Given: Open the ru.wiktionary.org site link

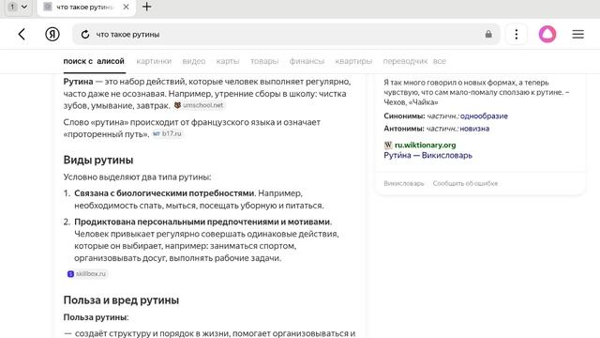Looking at the screenshot, I should 425,145.
